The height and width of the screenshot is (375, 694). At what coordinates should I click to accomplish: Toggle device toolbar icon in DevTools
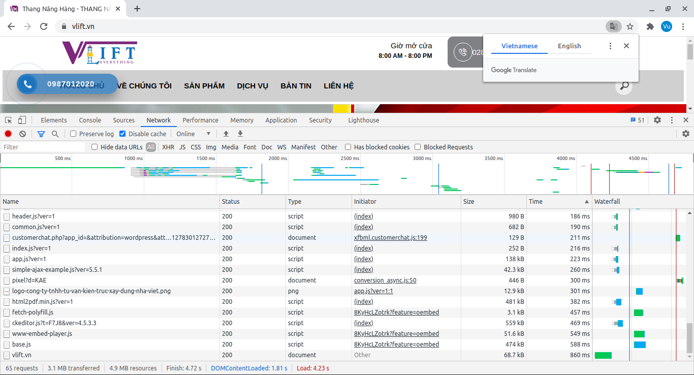(x=22, y=120)
